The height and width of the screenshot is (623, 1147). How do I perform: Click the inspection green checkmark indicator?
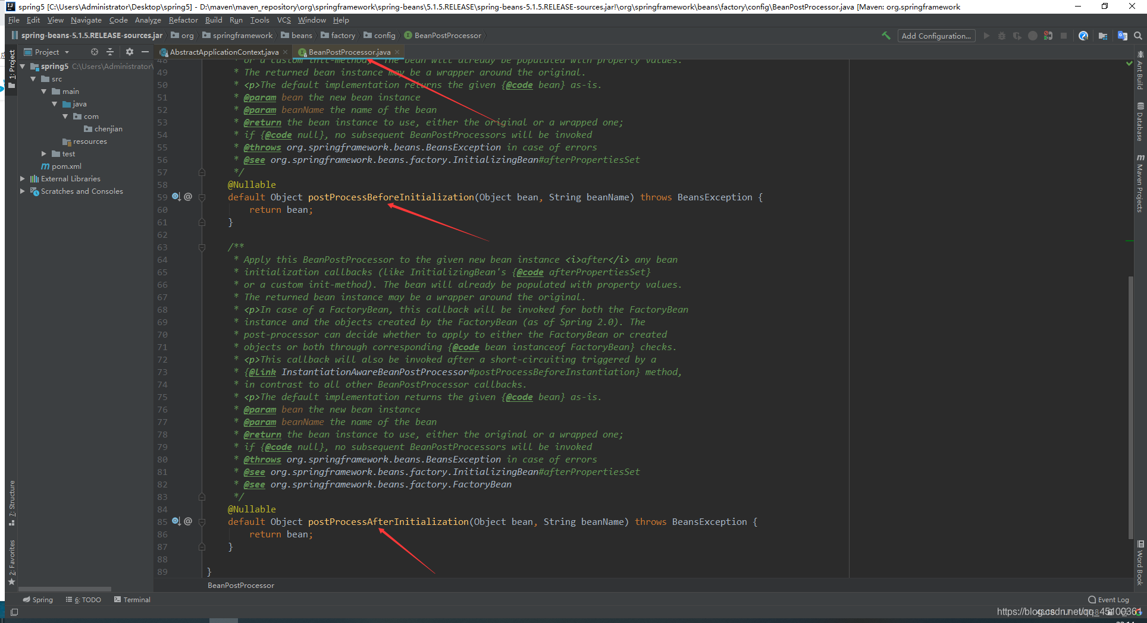click(x=1129, y=63)
